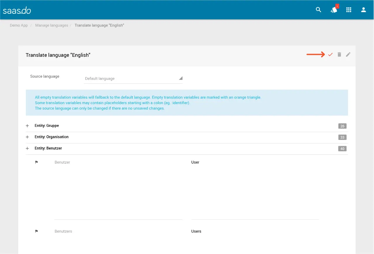
Task: Open the apps grid menu
Action: point(349,10)
